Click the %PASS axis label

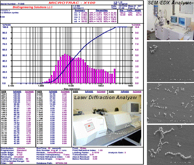(7, 25)
